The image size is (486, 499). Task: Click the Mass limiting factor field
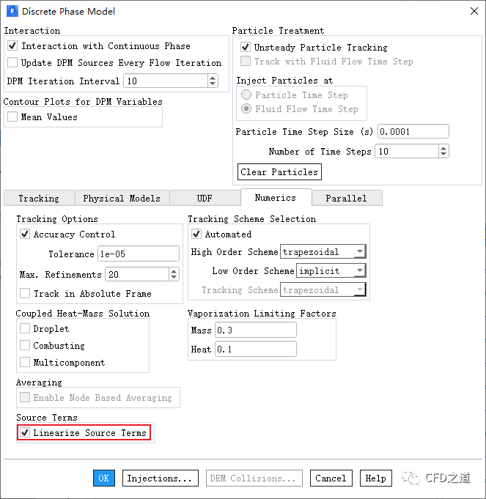tap(256, 330)
